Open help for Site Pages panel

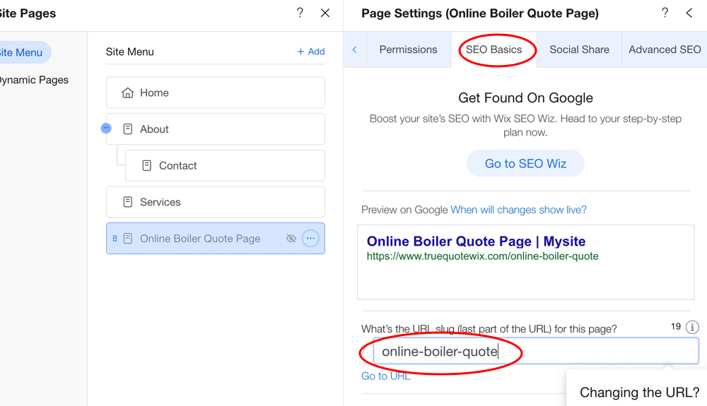[x=300, y=13]
